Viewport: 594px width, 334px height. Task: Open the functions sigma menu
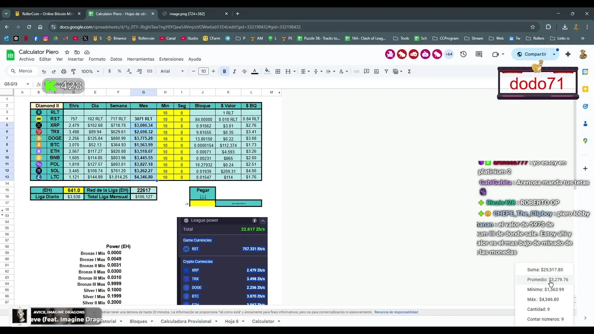[409, 71]
